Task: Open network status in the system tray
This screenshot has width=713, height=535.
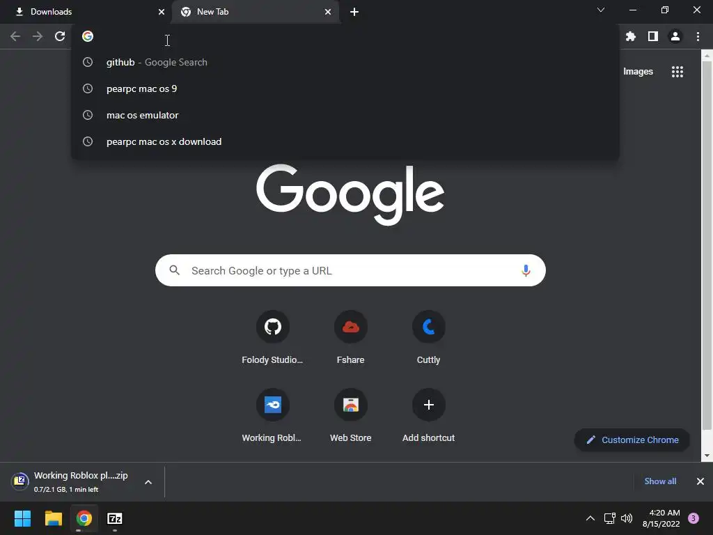Action: pyautogui.click(x=609, y=518)
